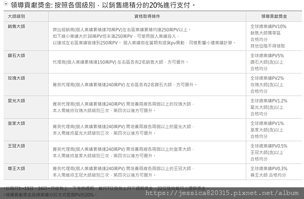Click the line 本人需維持星光大師級別三次
This screenshot has width=304, height=199.
tap(104, 133)
